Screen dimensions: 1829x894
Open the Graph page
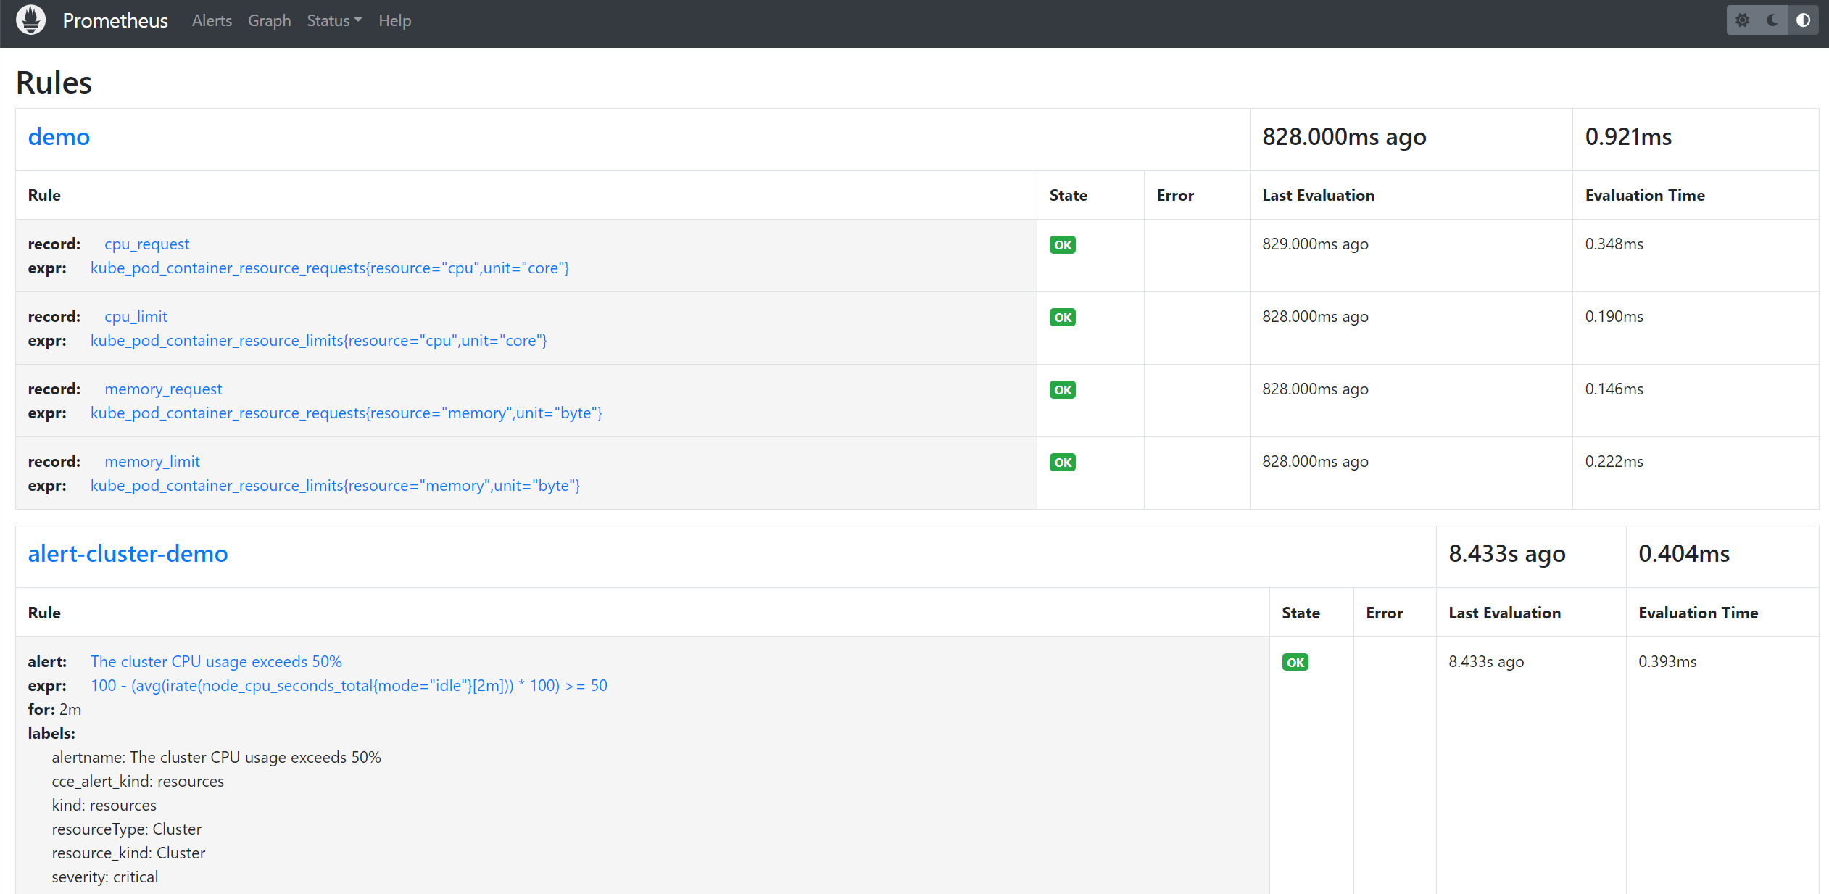(x=269, y=20)
